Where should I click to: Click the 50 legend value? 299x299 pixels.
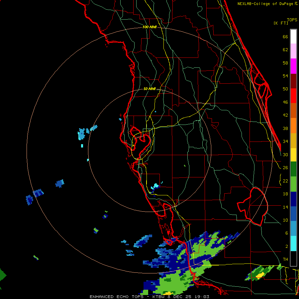pos(285,89)
